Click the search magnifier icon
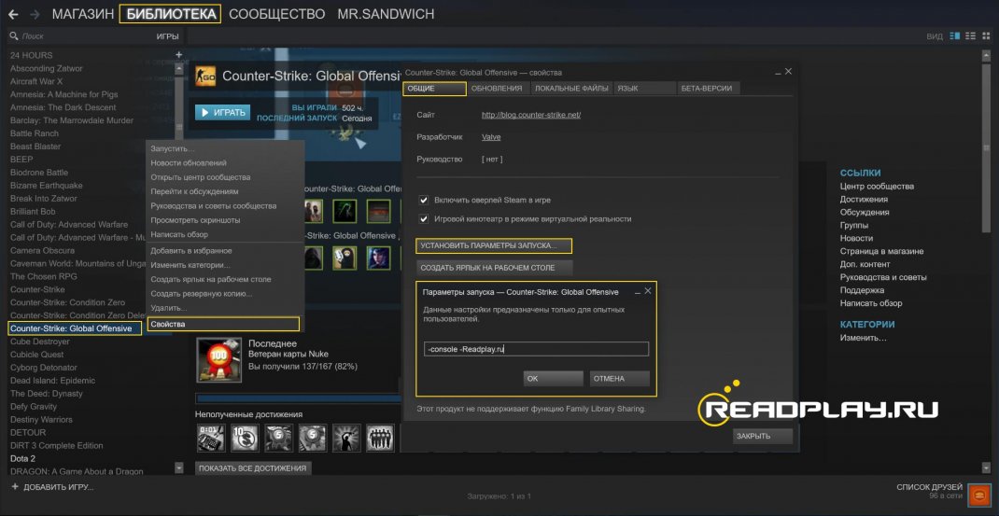 coord(13,36)
